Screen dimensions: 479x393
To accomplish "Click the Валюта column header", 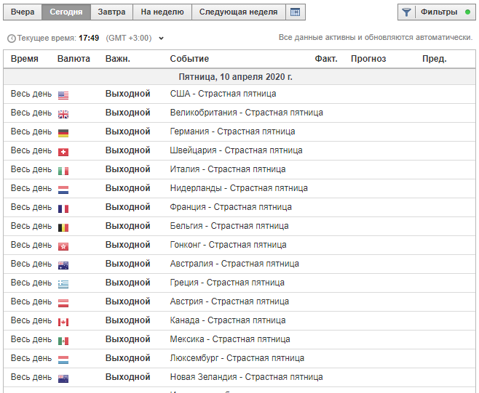I will pyautogui.click(x=74, y=59).
